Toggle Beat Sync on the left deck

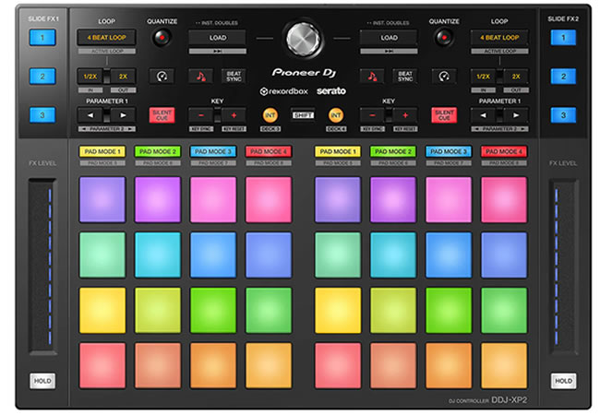pyautogui.click(x=234, y=77)
